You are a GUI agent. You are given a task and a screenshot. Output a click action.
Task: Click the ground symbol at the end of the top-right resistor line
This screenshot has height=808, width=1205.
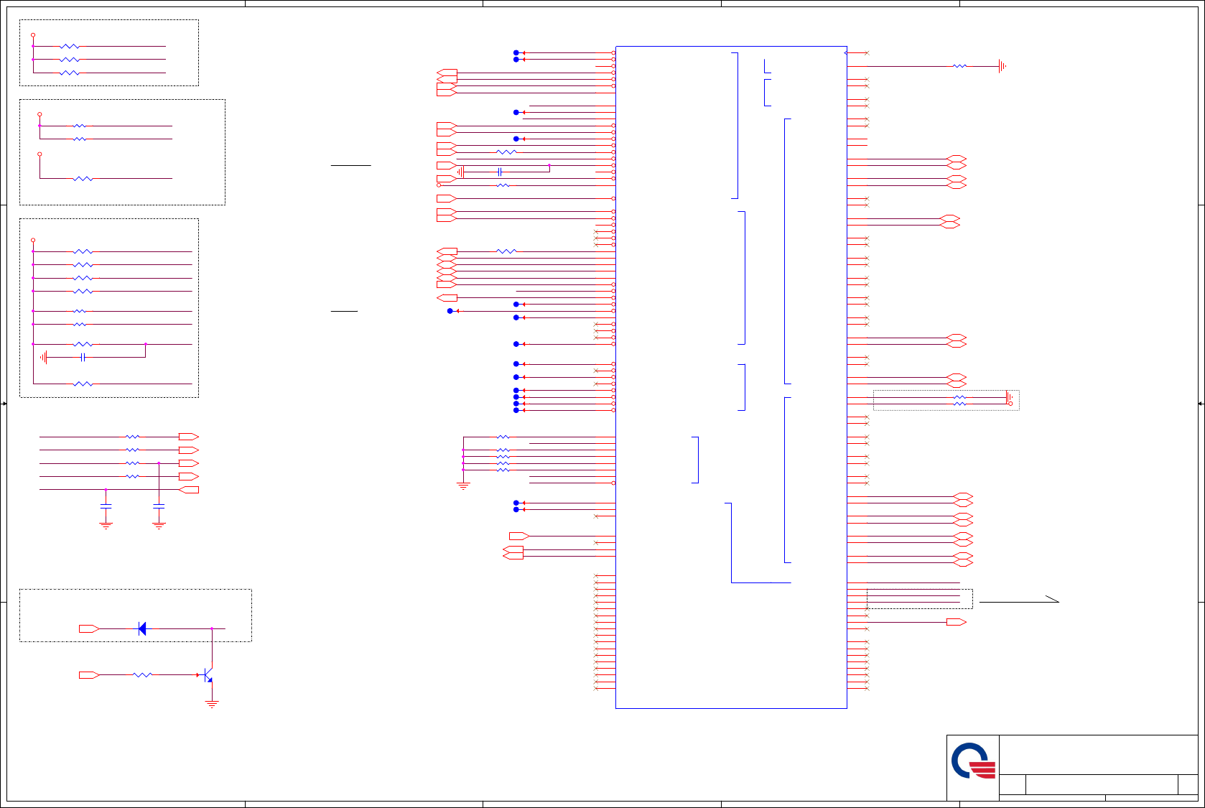coord(1002,66)
